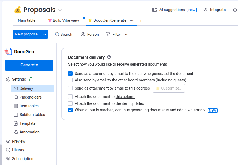Click the 'this address' link
The height and width of the screenshot is (165, 238).
[x=139, y=88]
